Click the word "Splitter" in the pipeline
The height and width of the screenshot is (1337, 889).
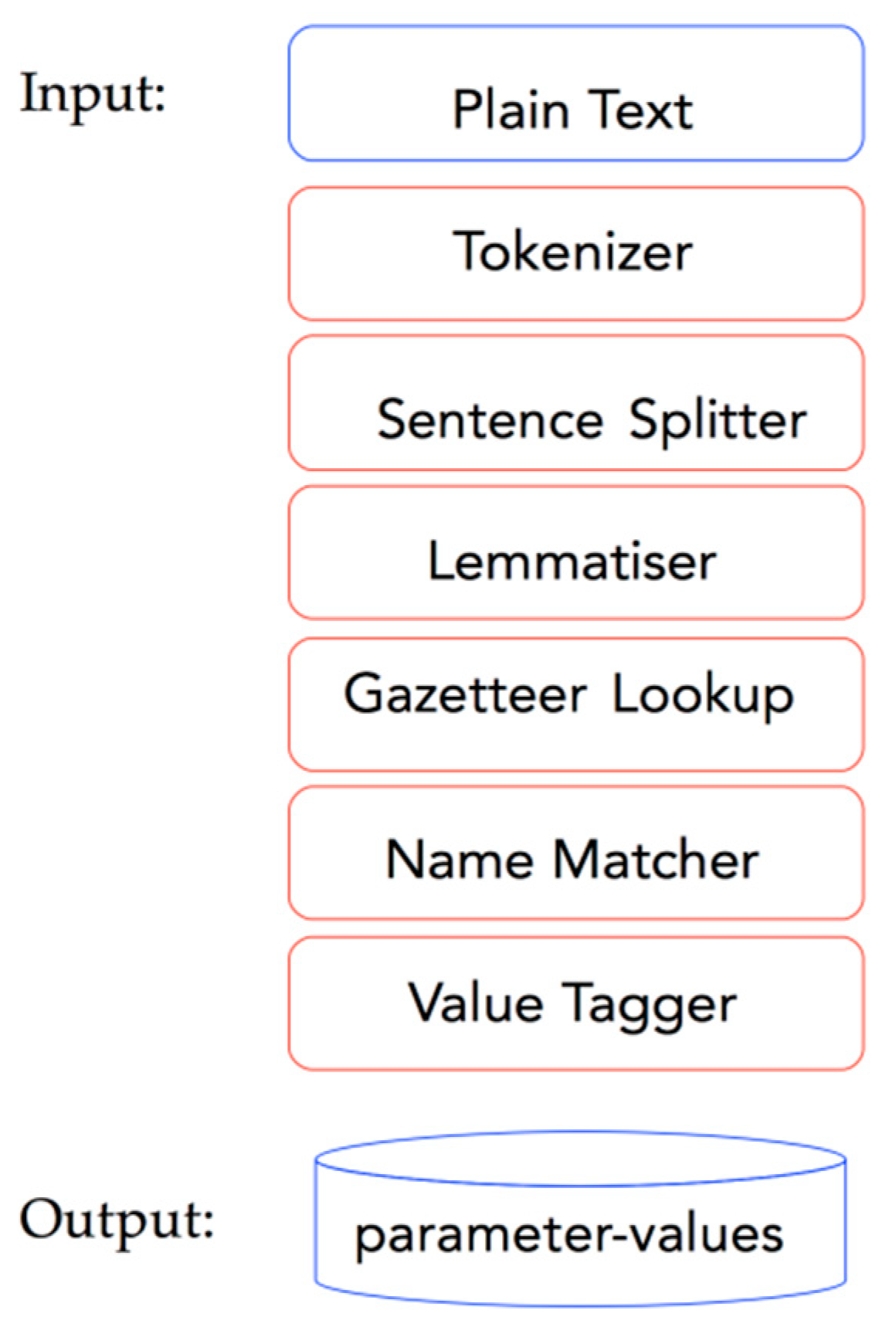click(718, 419)
